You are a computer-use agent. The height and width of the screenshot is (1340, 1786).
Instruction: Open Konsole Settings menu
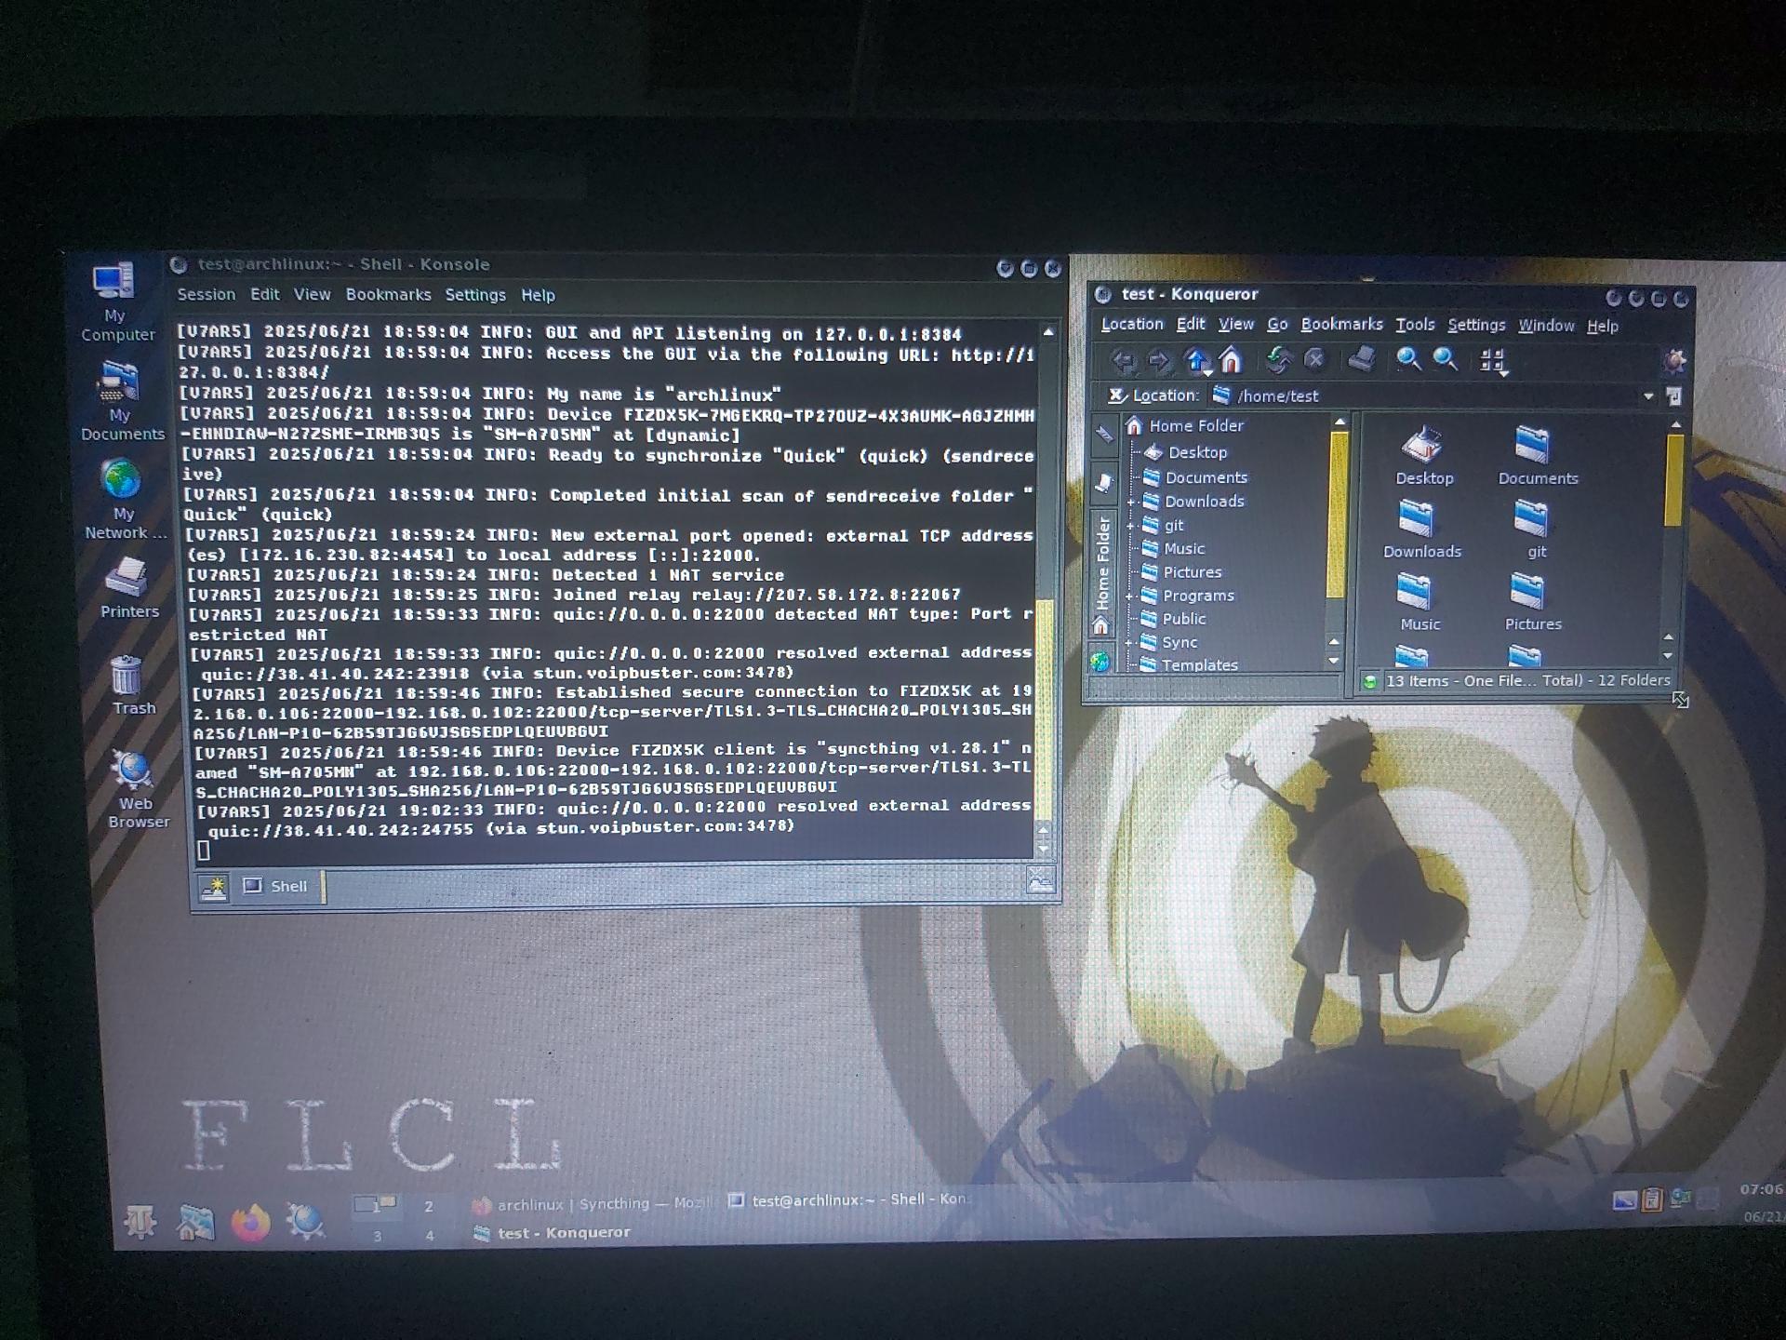(x=475, y=295)
